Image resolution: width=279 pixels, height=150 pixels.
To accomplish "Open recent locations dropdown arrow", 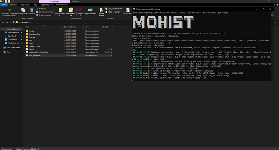I will pyautogui.click(x=10, y=22).
